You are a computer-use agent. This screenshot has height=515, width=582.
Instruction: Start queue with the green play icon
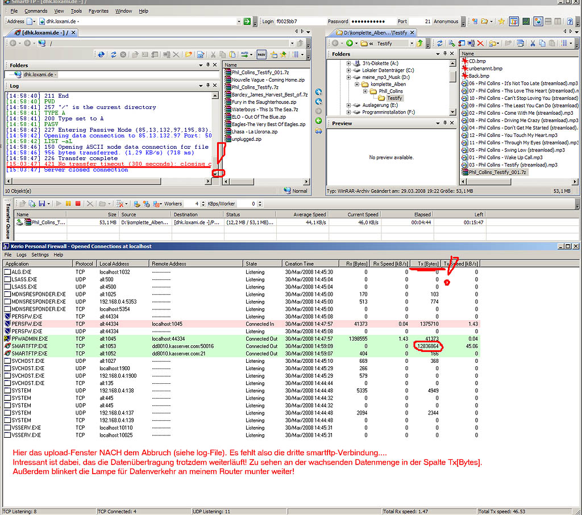59,203
